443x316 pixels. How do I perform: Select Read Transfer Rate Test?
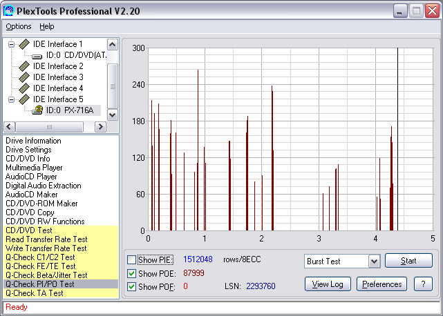(61, 239)
